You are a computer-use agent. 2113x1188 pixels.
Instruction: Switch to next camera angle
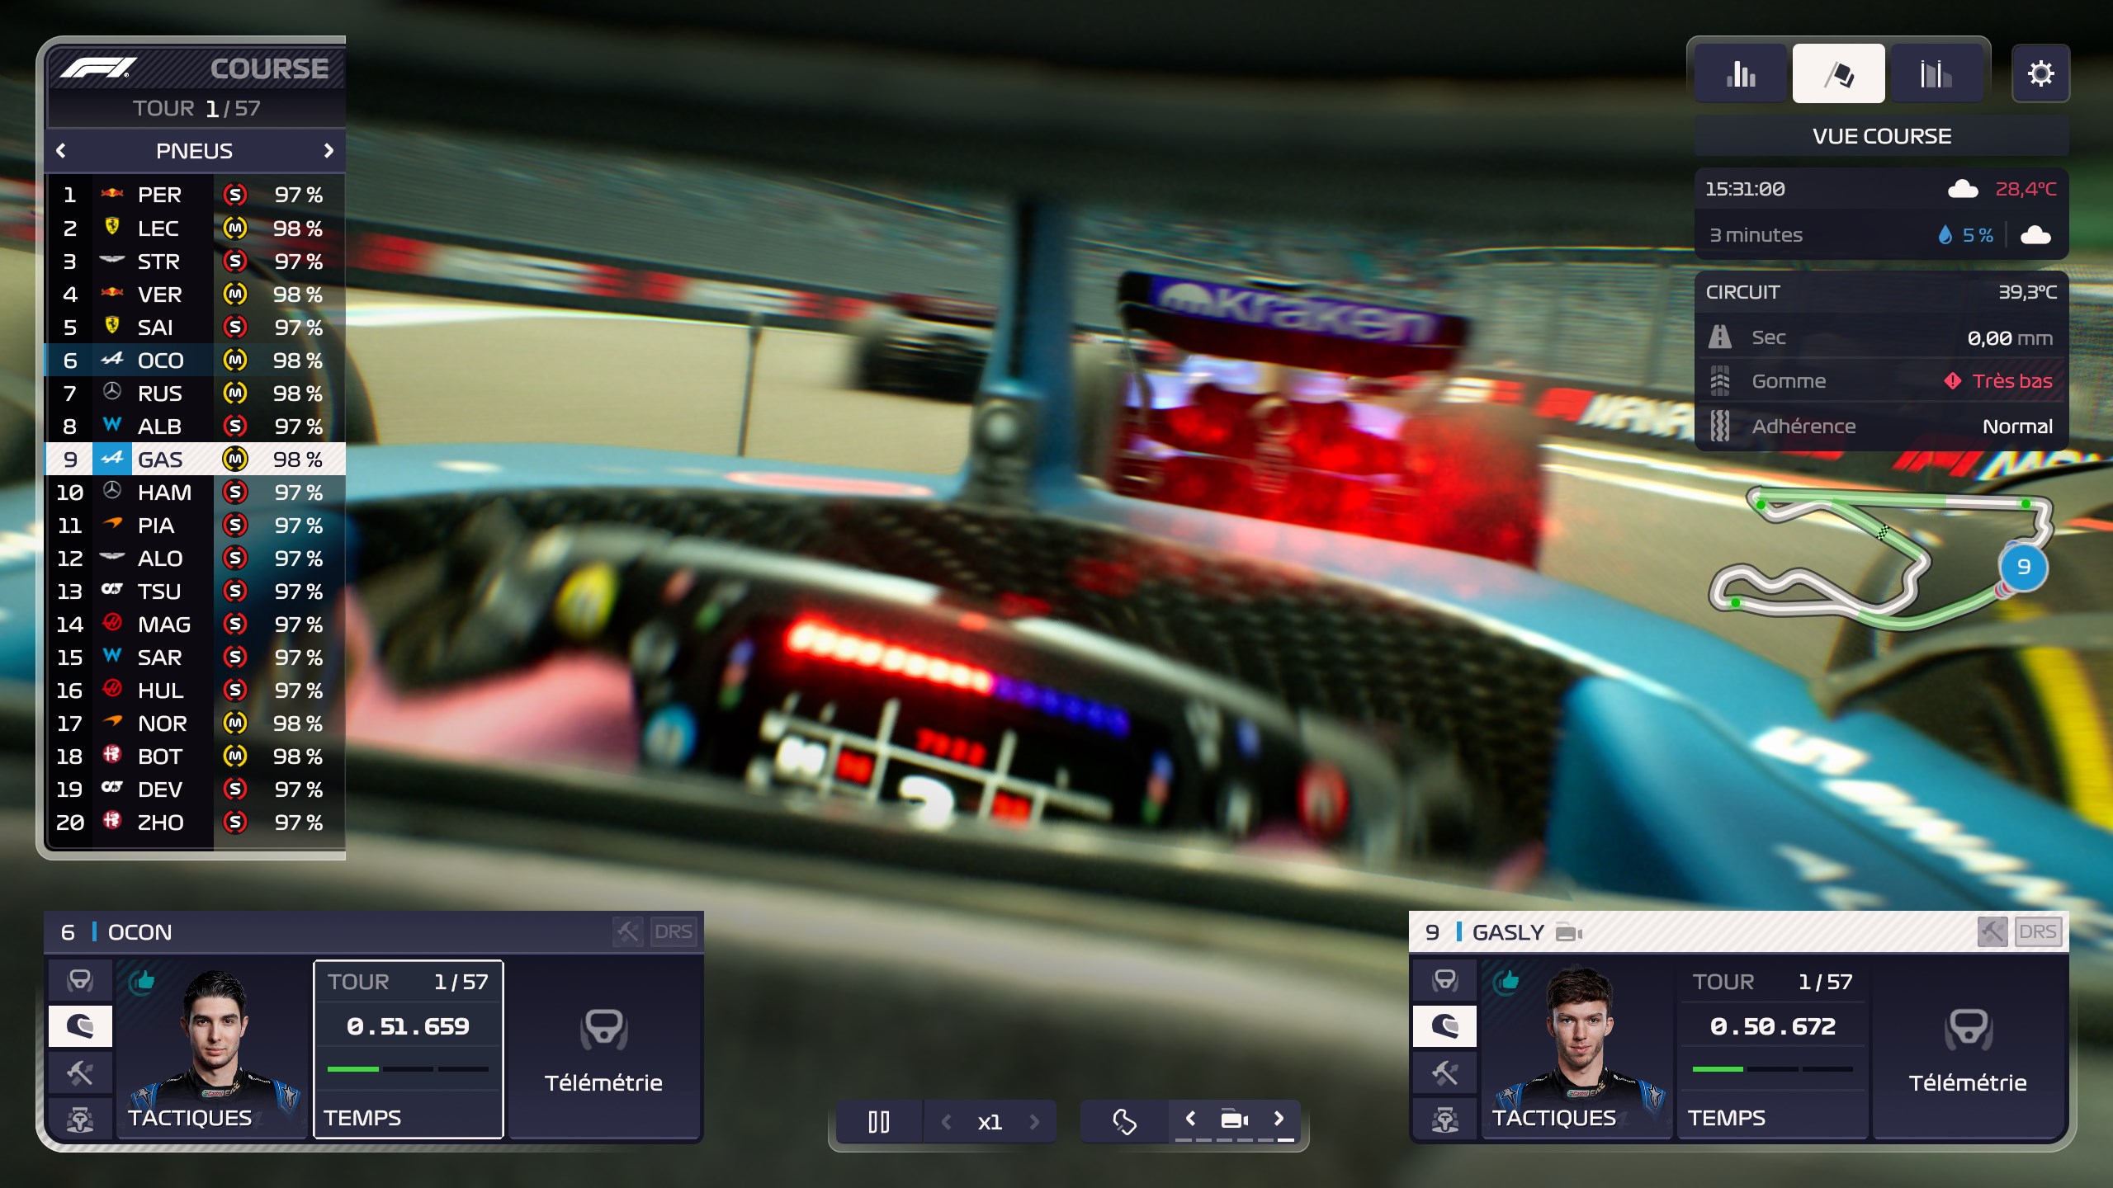1279,1119
